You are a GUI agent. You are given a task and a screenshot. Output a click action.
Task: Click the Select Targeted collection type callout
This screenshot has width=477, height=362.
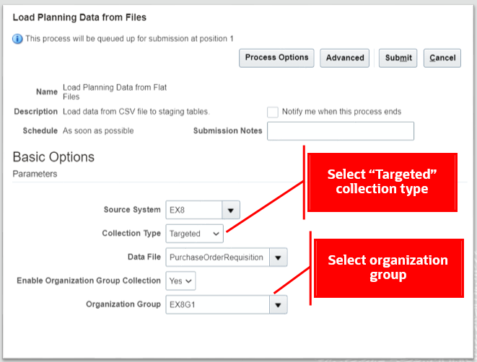tap(382, 182)
